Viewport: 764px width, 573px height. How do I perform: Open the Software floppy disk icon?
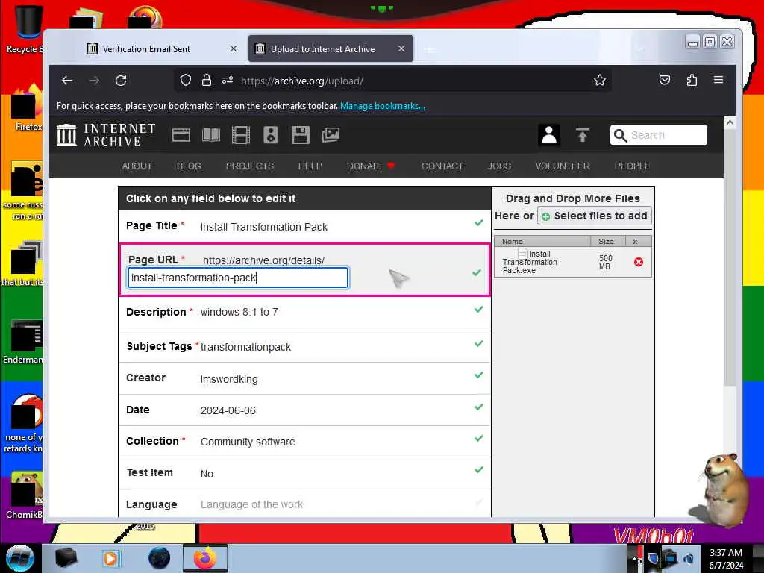coord(300,135)
